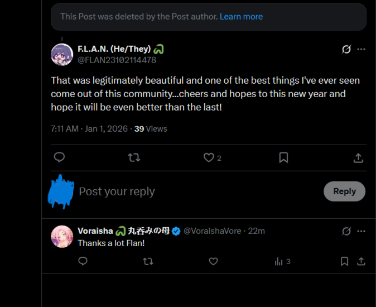Share F.L.A.N.'s post
Viewport: 376px width, 307px height.
coord(358,158)
